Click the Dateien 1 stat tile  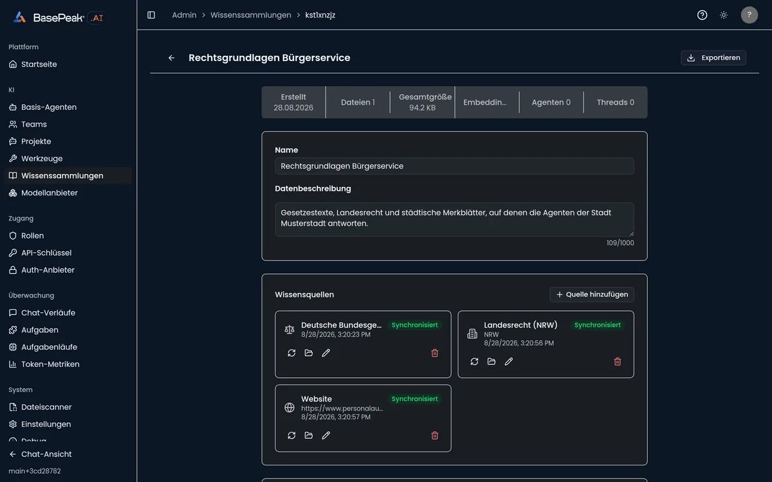click(358, 102)
